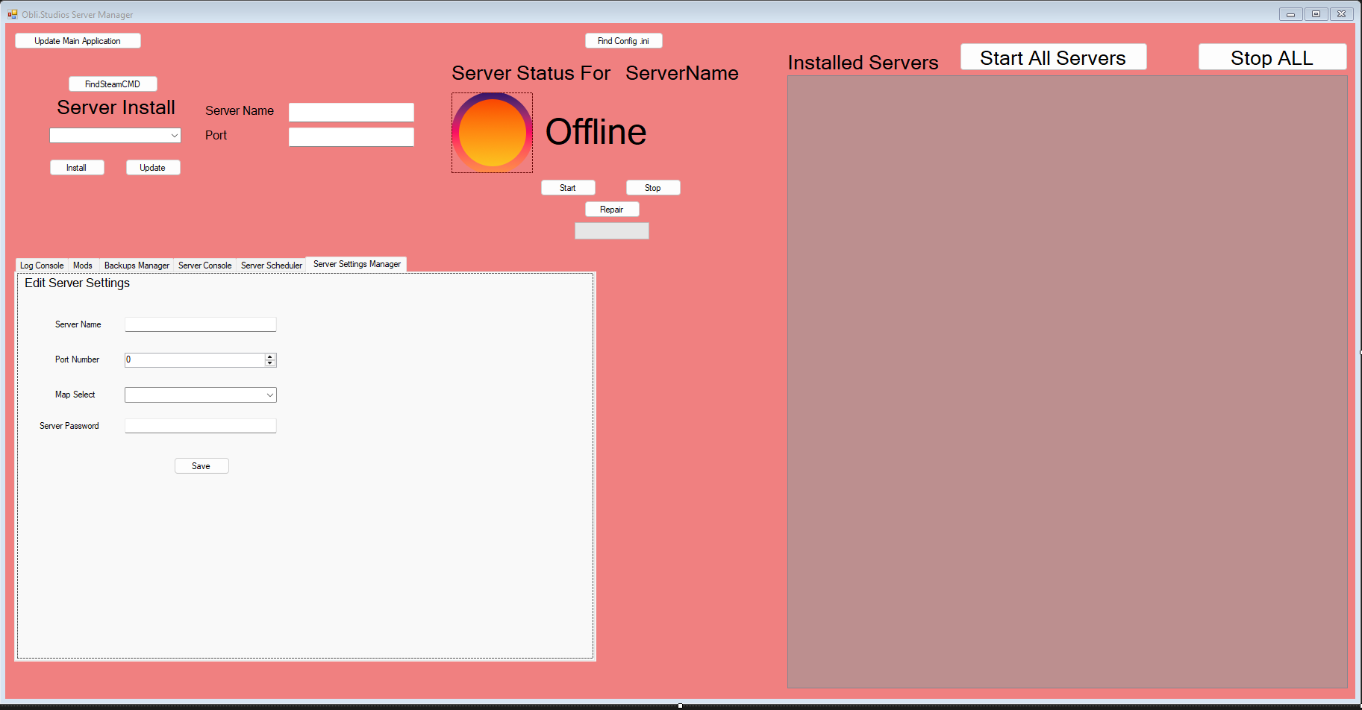The image size is (1362, 710).
Task: Increase Port Number using the up arrow
Action: 270,356
